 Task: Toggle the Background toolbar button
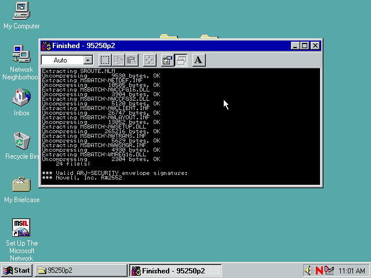click(181, 60)
